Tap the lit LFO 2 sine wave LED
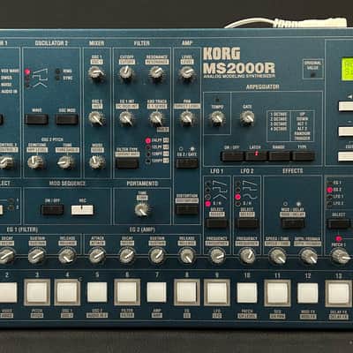 pyautogui.click(x=238, y=197)
